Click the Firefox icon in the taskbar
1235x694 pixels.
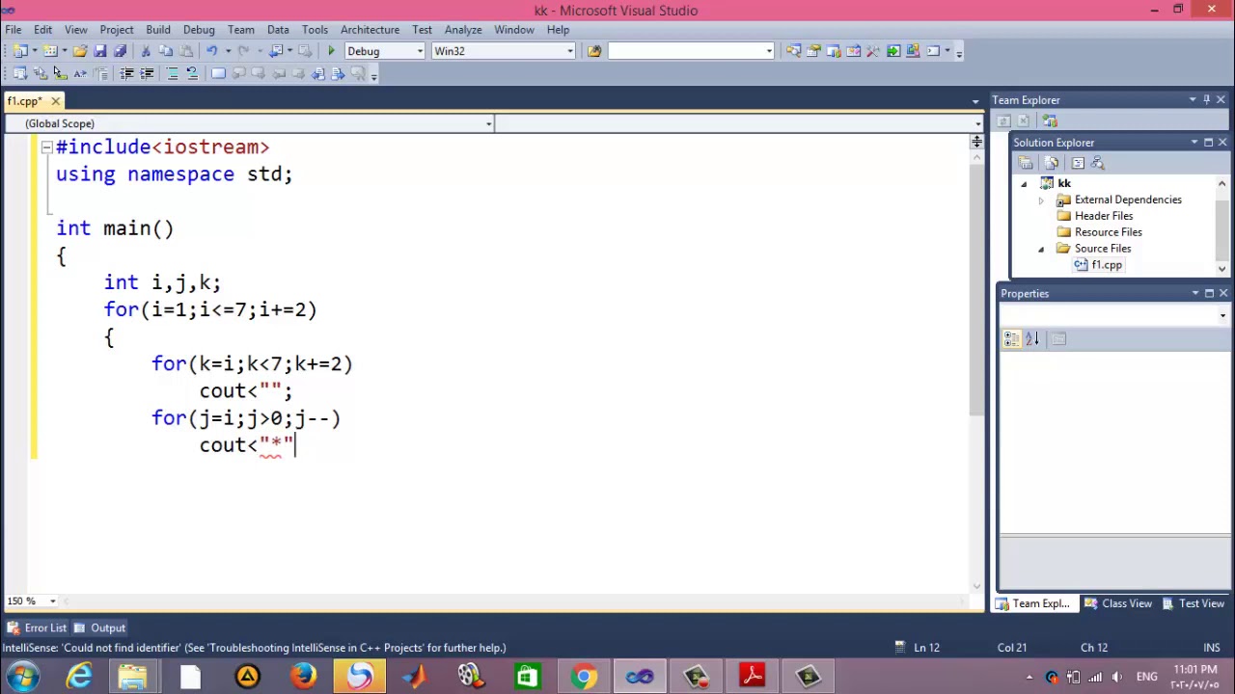(303, 676)
